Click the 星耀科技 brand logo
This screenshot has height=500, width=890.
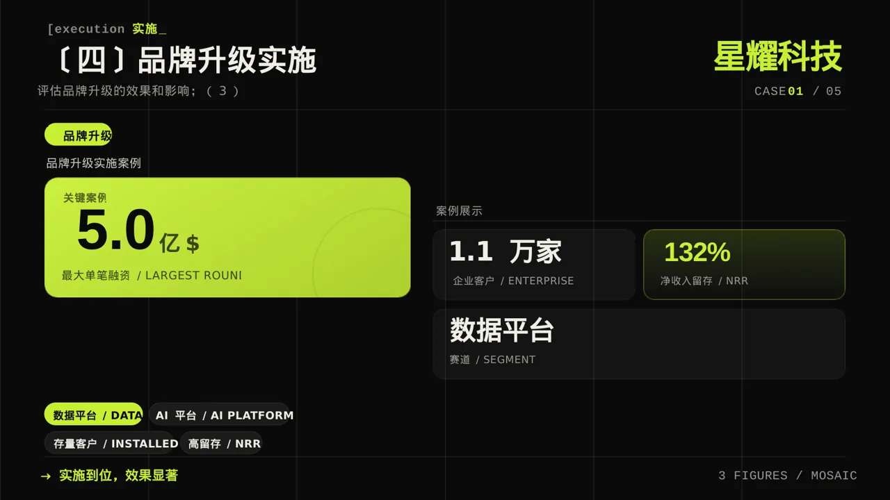click(x=777, y=57)
